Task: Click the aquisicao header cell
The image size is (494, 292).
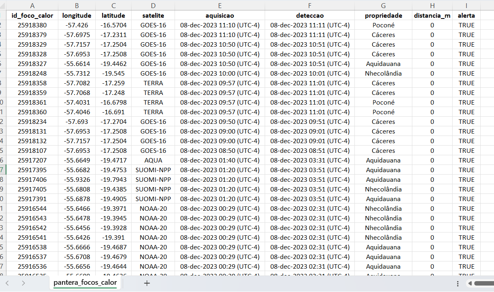Action: (x=220, y=15)
